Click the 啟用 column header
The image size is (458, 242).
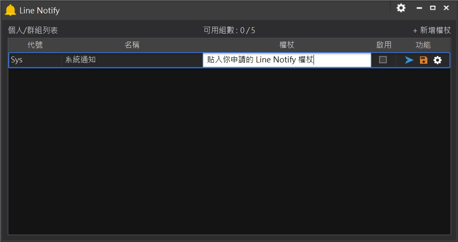(x=383, y=45)
